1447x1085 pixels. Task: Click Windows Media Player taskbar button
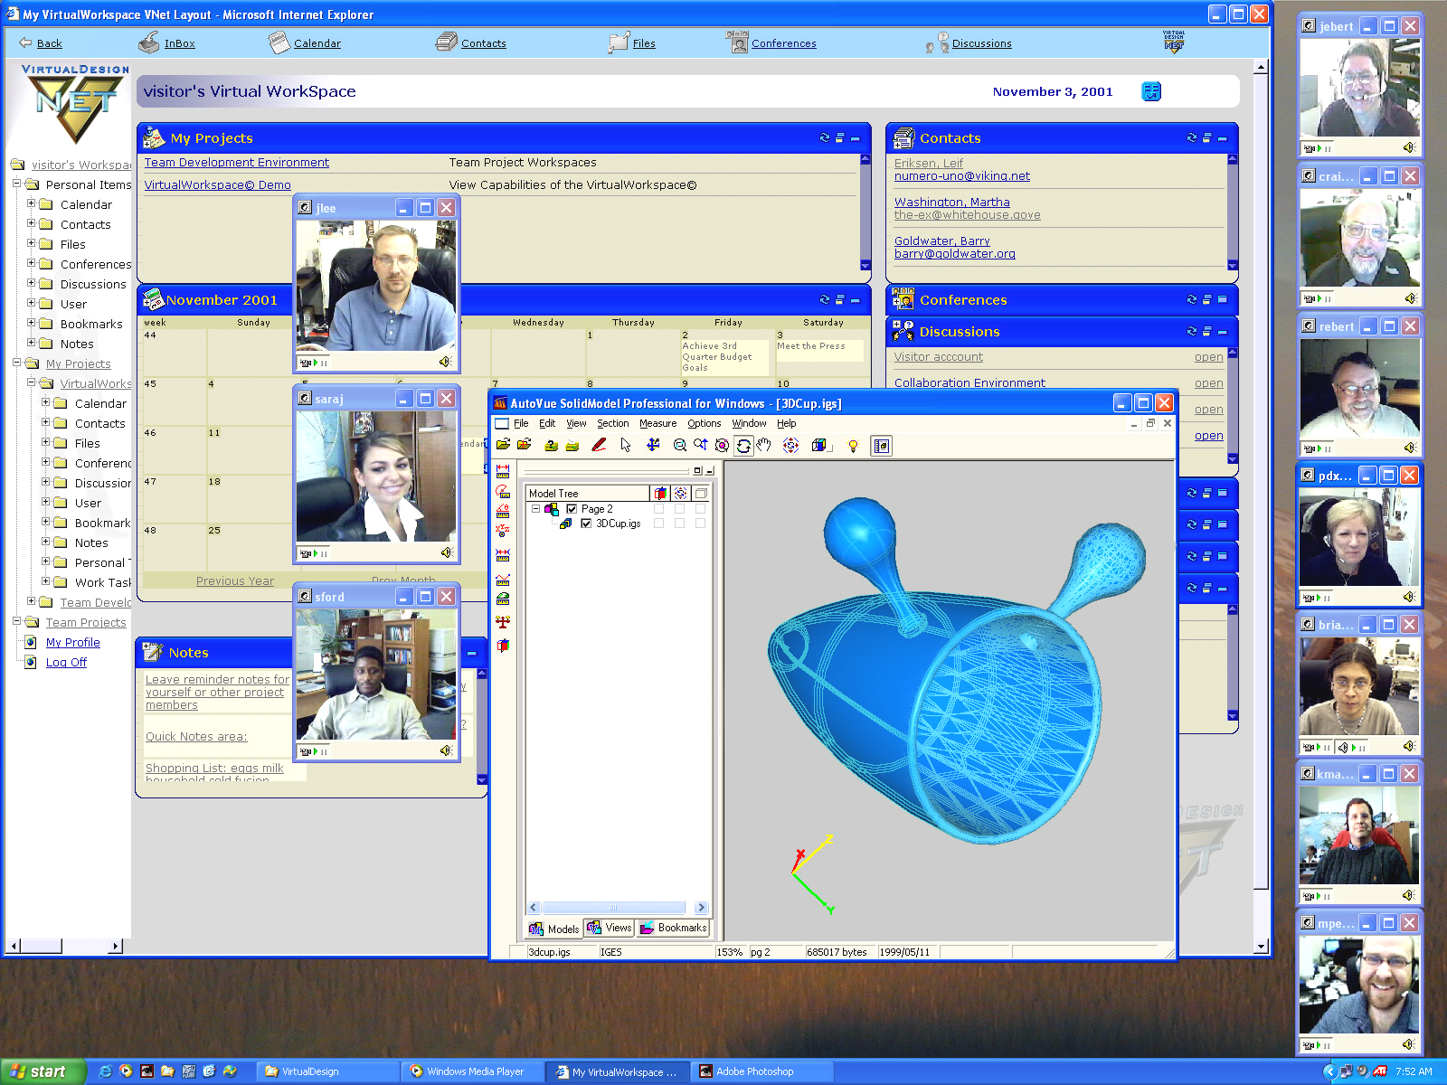click(x=475, y=1071)
